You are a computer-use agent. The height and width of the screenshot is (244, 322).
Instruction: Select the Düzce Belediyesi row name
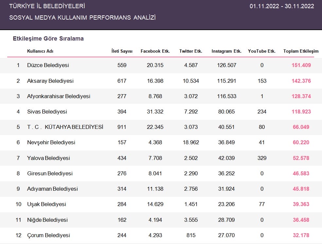(x=48, y=65)
